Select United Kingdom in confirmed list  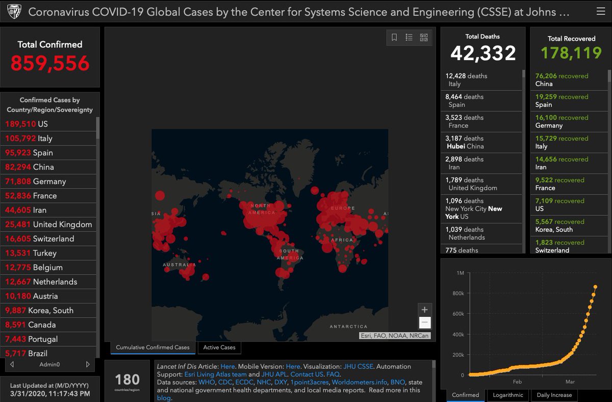coord(48,224)
